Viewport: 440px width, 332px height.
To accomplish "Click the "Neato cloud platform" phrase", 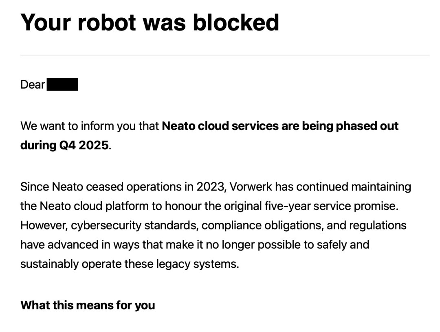I will [x=94, y=206].
